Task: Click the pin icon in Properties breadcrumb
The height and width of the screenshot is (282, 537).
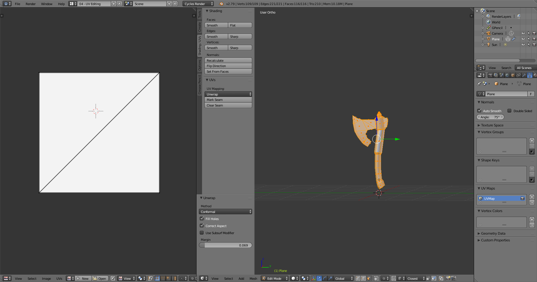Action: [x=479, y=84]
